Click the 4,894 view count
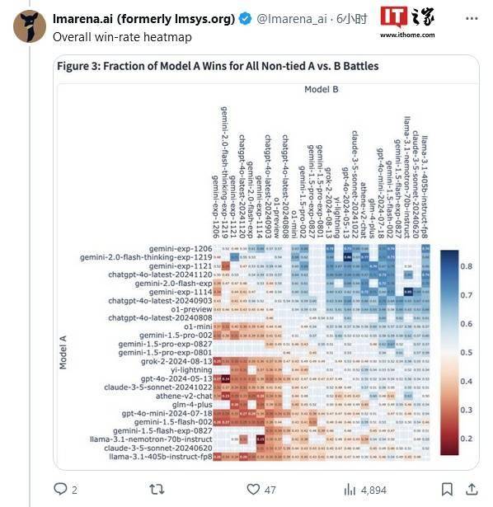Screen dimensions: 493x507 pyautogui.click(x=373, y=491)
